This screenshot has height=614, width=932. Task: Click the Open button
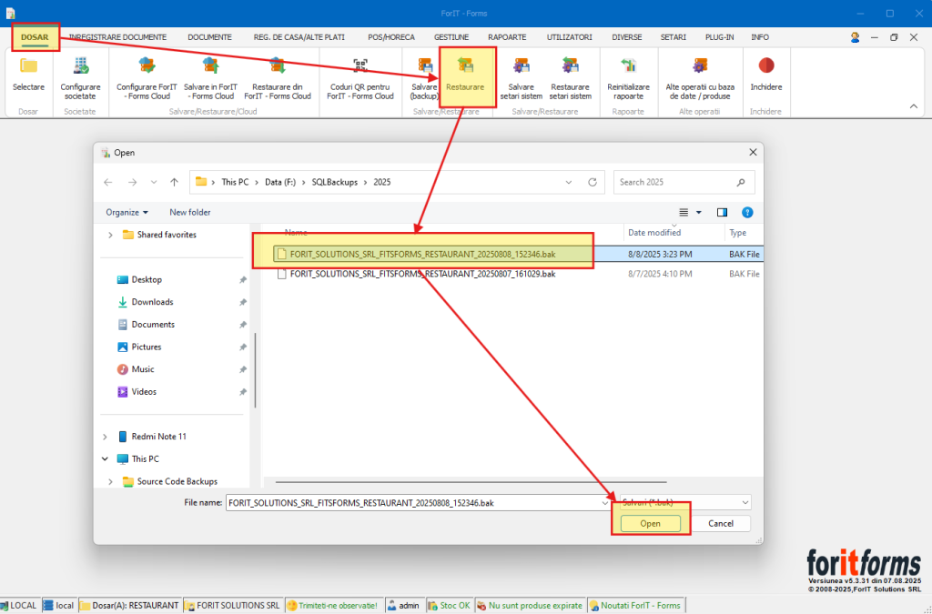coord(650,524)
